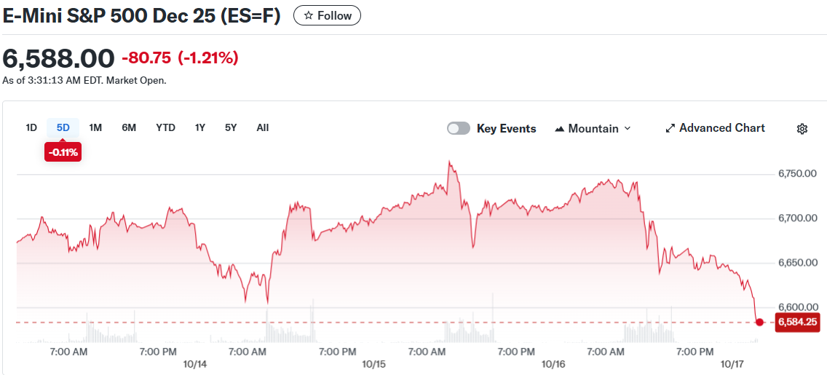Click the Mountain chart type icon
The width and height of the screenshot is (827, 375).
560,129
